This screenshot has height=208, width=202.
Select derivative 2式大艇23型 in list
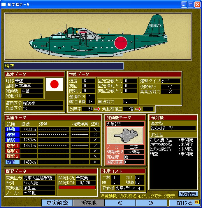click(171, 149)
